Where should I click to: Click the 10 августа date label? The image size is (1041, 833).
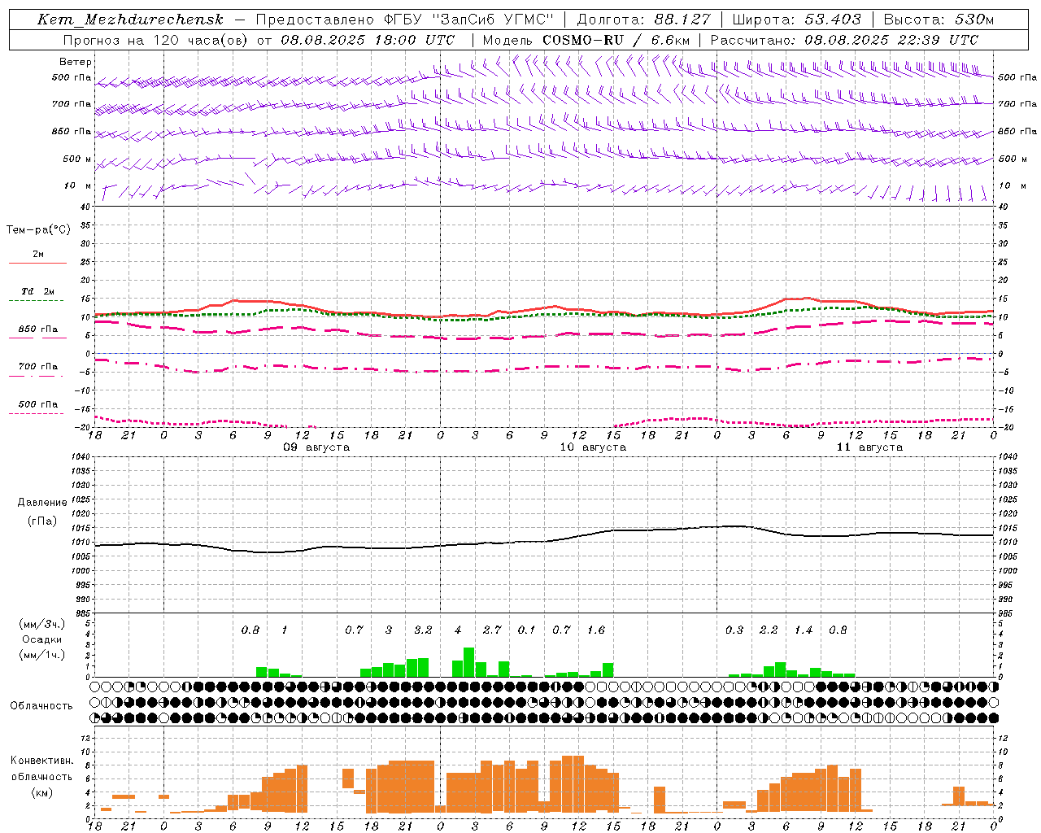coord(593,447)
